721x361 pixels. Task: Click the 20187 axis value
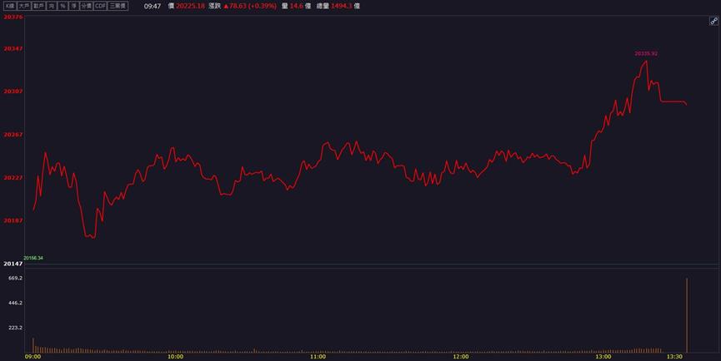point(13,220)
